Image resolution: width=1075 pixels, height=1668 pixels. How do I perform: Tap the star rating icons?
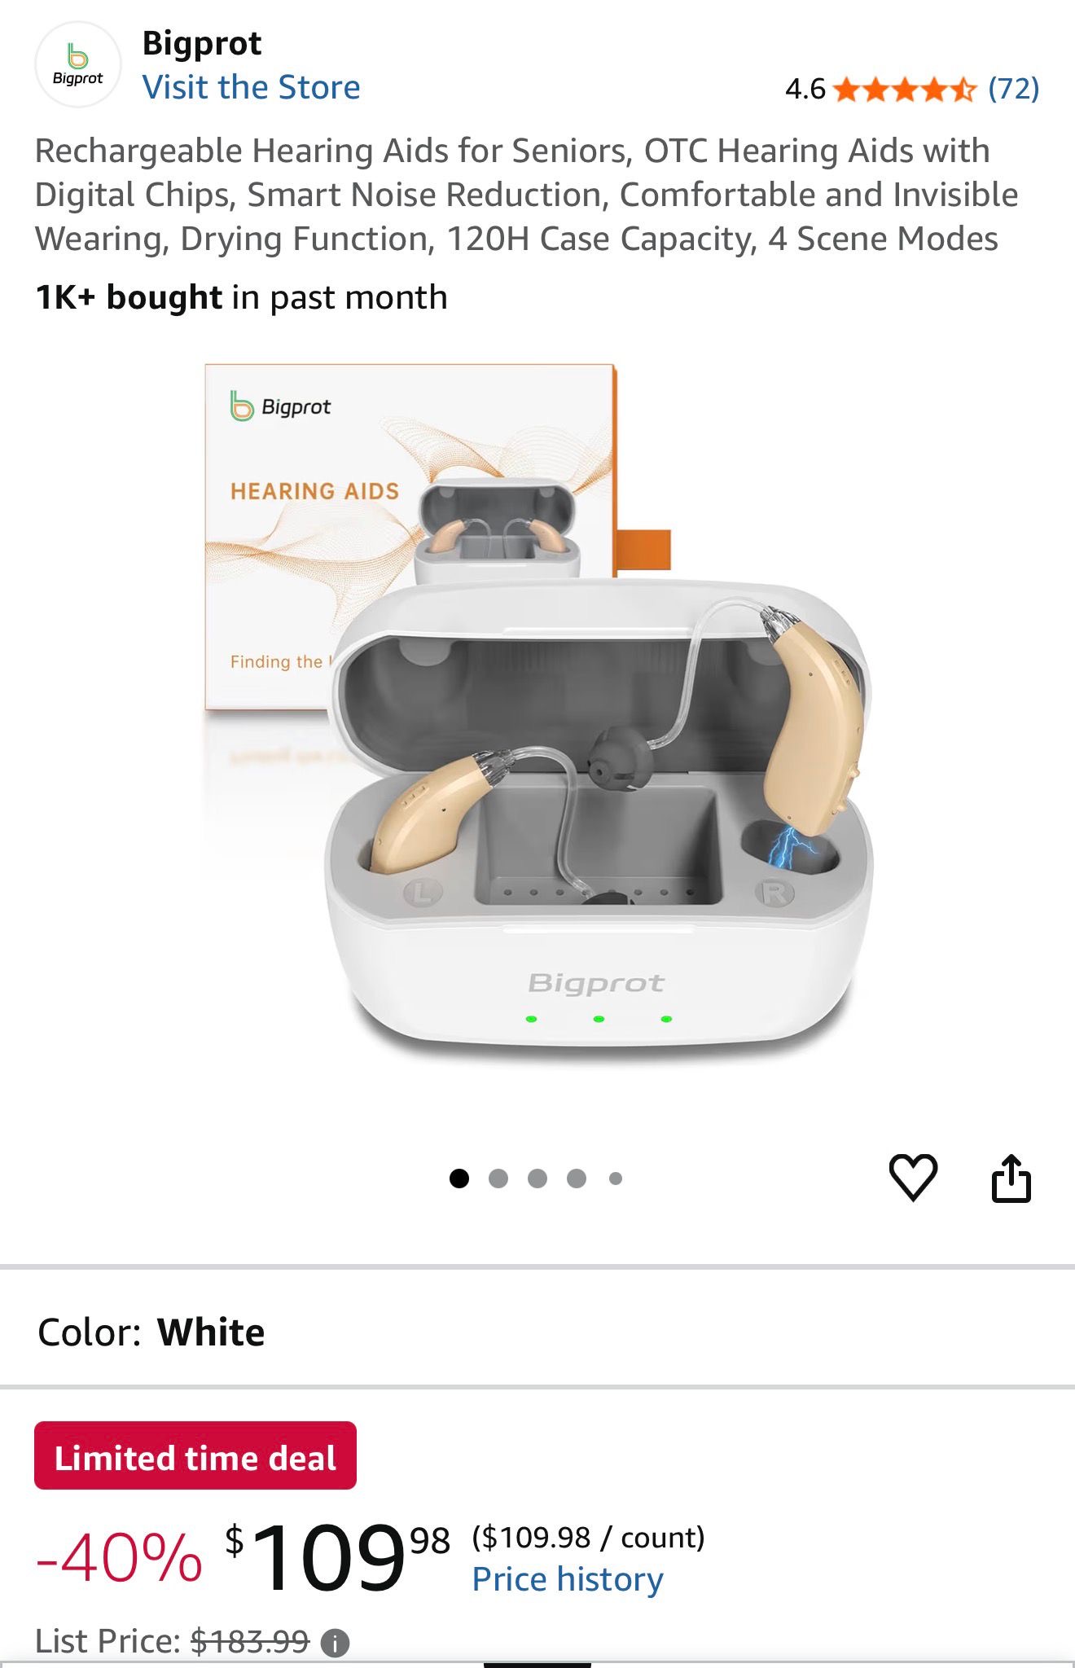click(x=905, y=89)
